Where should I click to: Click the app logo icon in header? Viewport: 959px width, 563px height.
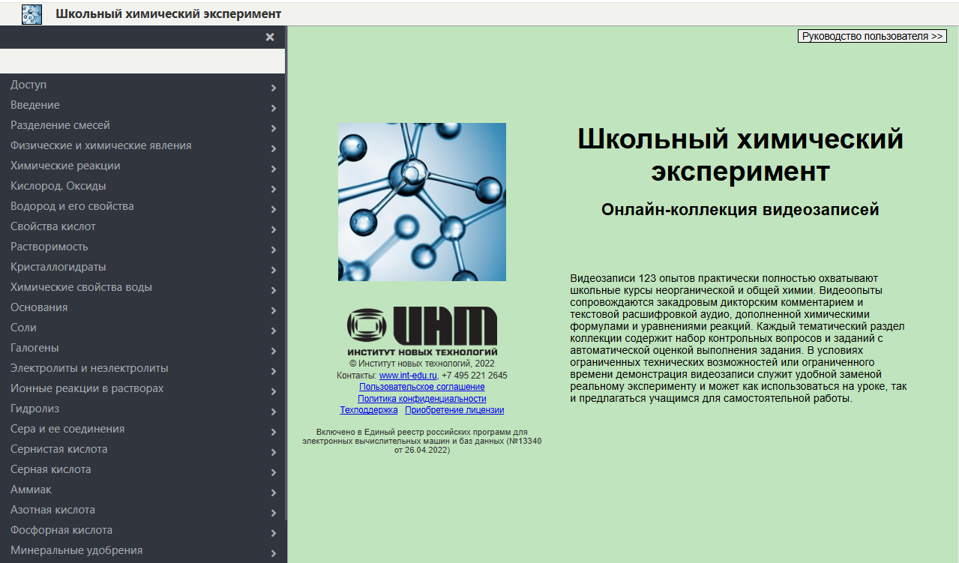tap(32, 14)
